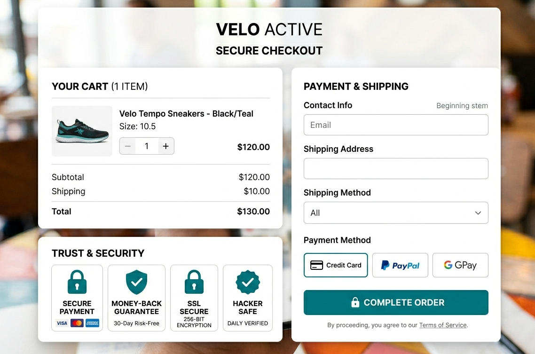Select Credit Card payment method
The image size is (535, 354).
pyautogui.click(x=336, y=265)
